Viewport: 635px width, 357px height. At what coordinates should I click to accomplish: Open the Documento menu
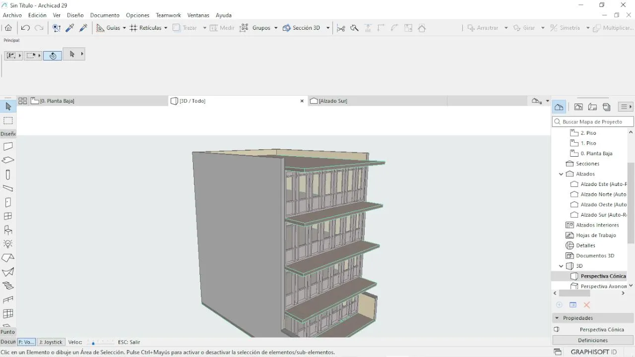pos(105,15)
